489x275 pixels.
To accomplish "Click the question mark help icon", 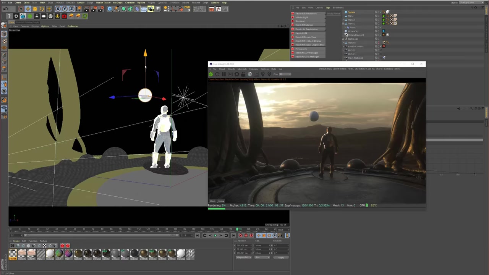I will [9, 16].
